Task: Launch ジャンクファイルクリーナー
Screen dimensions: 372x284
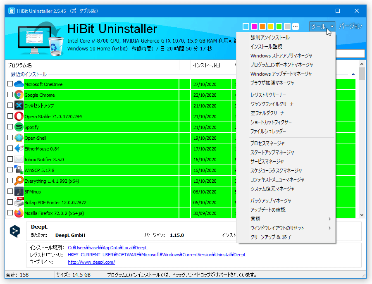Action: tap(286, 104)
